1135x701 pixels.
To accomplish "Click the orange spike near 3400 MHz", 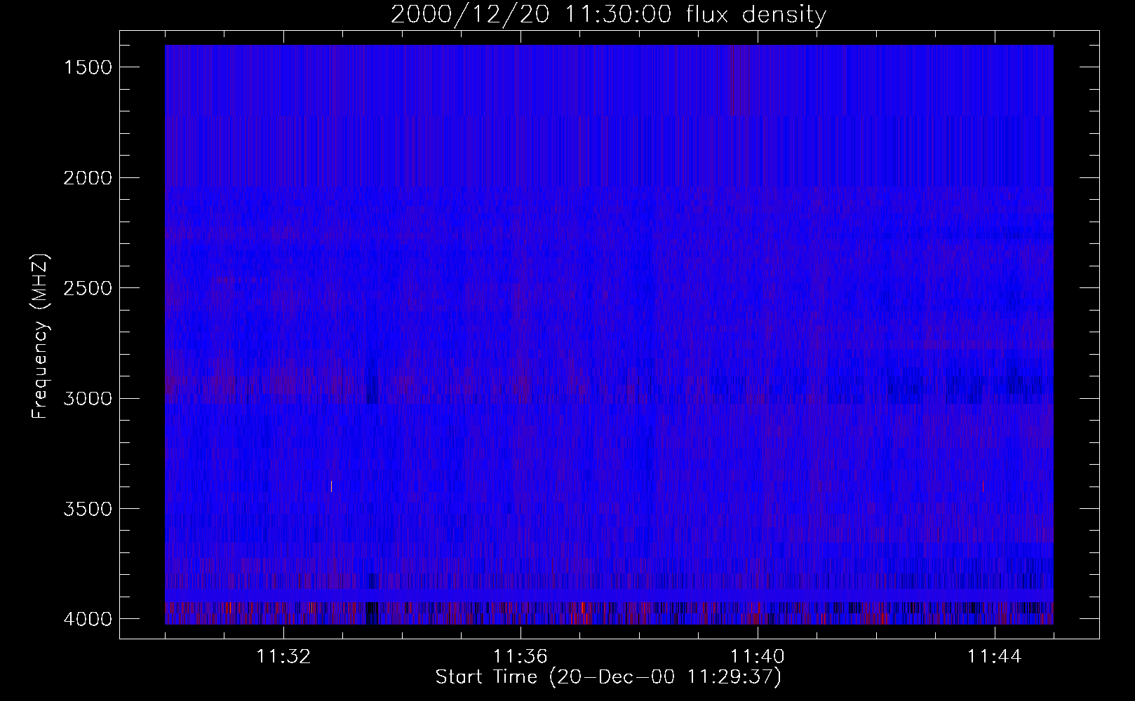I will tap(331, 486).
